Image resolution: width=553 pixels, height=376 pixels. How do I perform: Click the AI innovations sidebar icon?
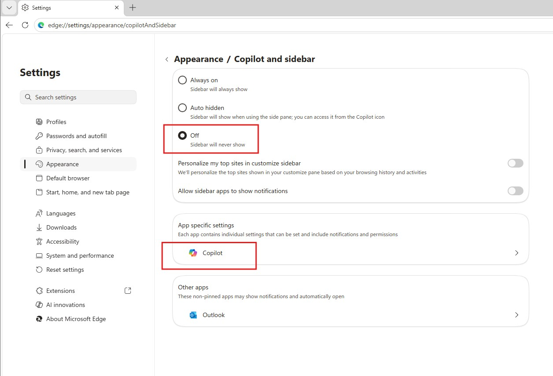[39, 305]
